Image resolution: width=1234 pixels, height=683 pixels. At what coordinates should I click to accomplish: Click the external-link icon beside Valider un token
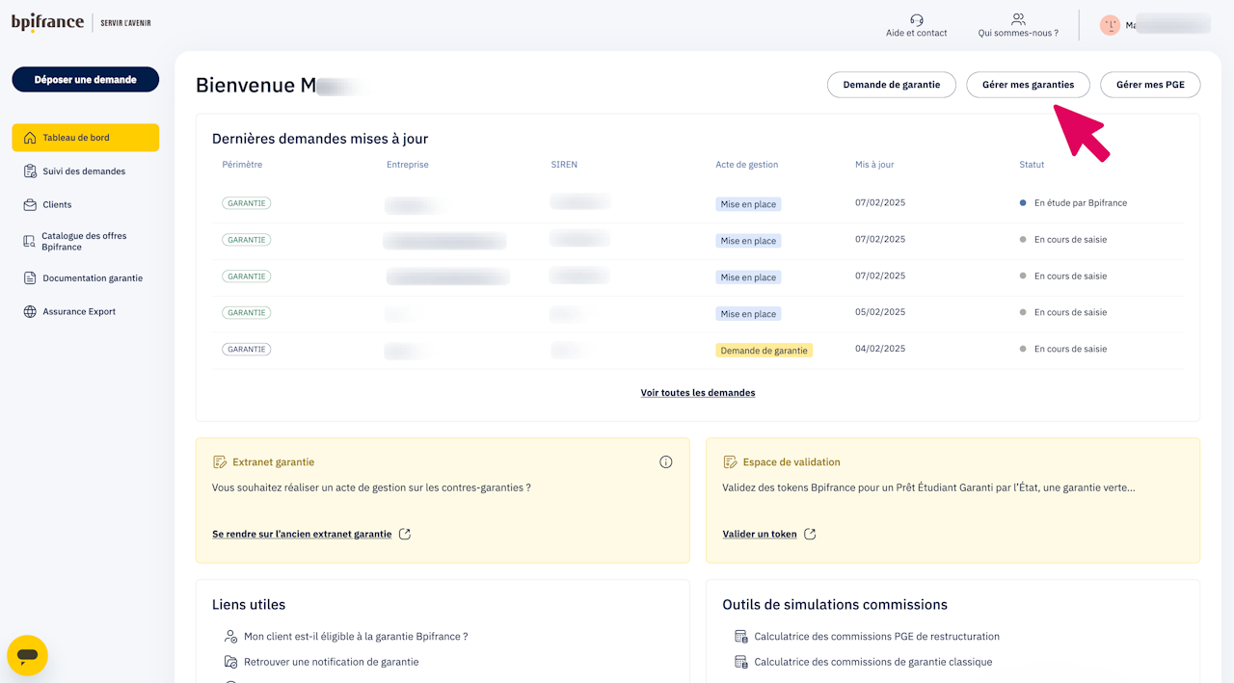tap(810, 534)
